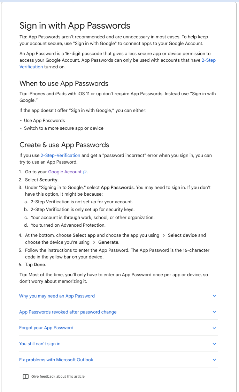Open the Google Account link in step 1

pos(65,172)
